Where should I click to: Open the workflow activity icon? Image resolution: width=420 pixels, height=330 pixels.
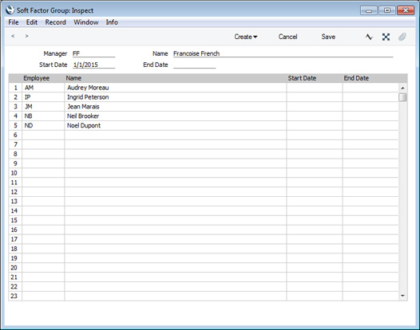(369, 37)
